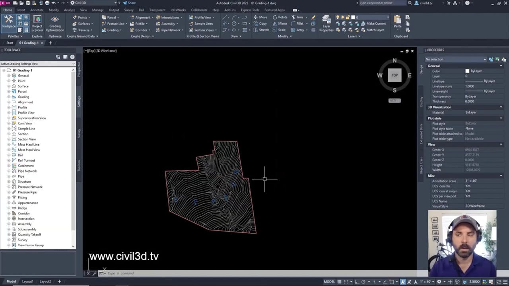Click the Paste button in the Clipboard panel
This screenshot has height=286, width=509.
pyautogui.click(x=397, y=22)
